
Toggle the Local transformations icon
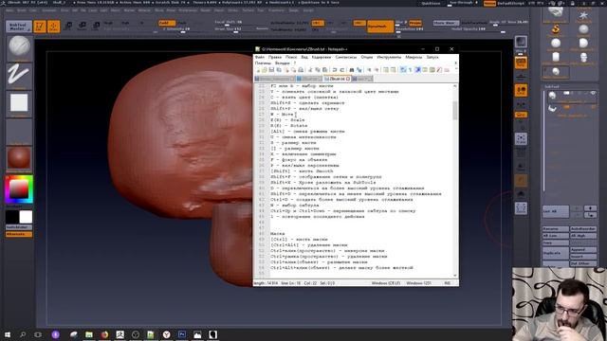point(521,91)
